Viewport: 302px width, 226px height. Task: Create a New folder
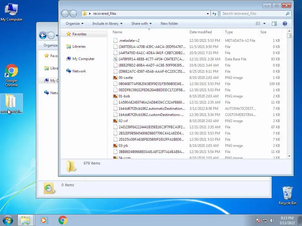click(169, 24)
